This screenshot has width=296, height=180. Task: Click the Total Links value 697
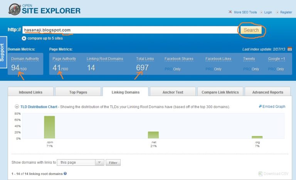pos(142,68)
